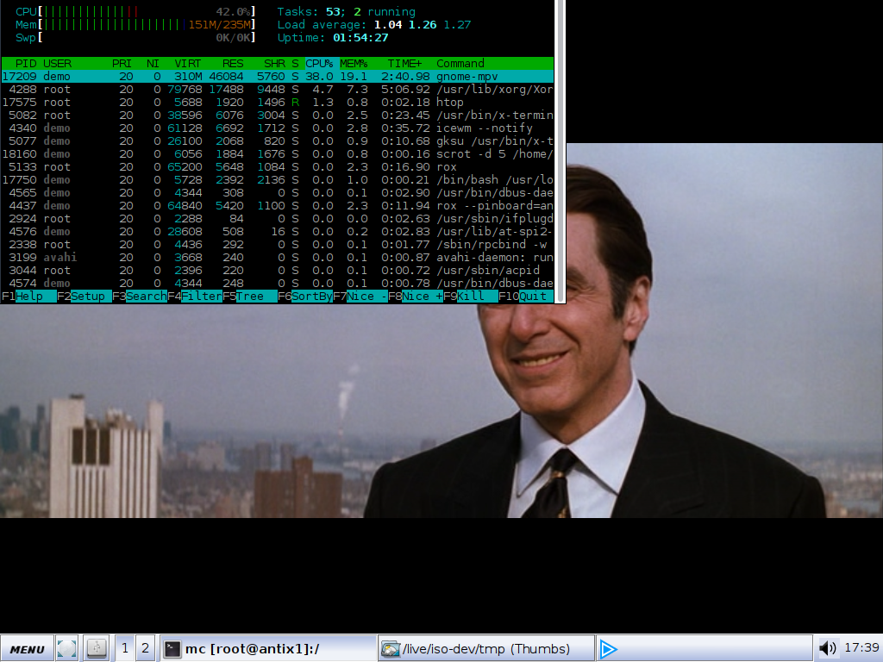
Task: Select the /usr/lib/xorg/Xor process row
Action: point(278,90)
